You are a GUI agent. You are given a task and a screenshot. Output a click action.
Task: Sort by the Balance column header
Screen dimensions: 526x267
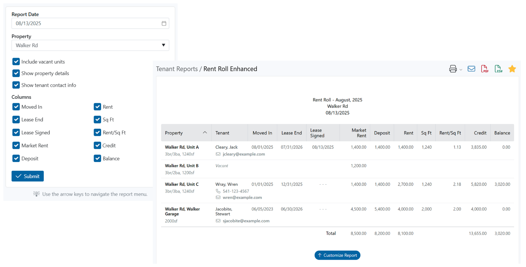(x=502, y=133)
